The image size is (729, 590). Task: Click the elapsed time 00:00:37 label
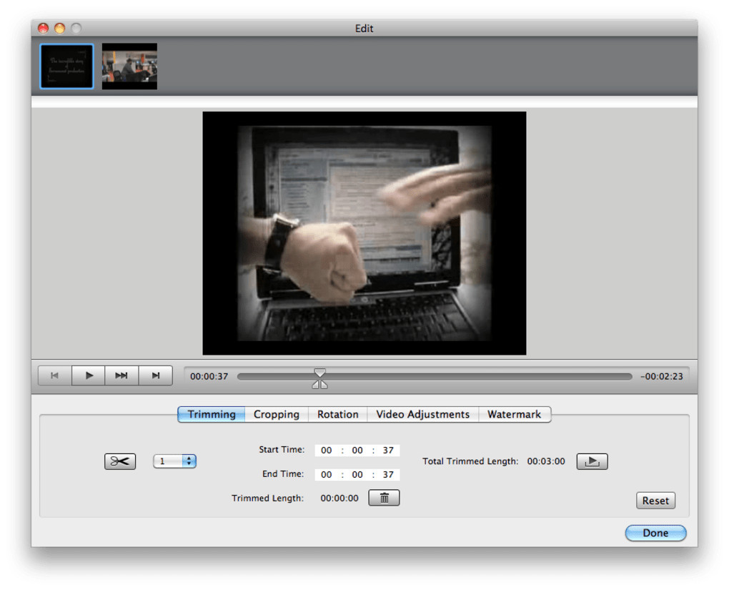(209, 376)
